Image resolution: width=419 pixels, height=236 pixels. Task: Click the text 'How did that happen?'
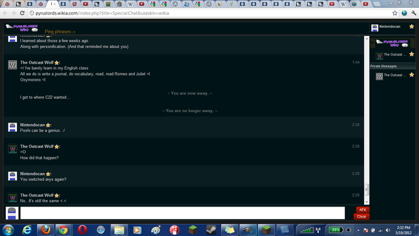(x=39, y=158)
